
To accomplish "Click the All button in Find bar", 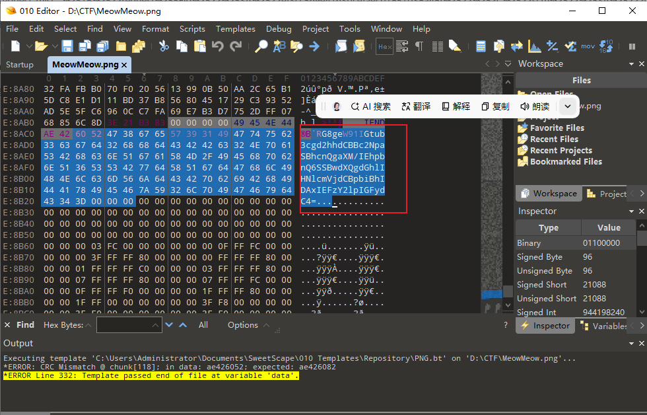I will pyautogui.click(x=203, y=325).
